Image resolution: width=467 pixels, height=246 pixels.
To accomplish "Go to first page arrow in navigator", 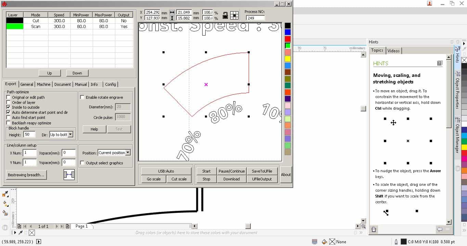I will (25, 226).
